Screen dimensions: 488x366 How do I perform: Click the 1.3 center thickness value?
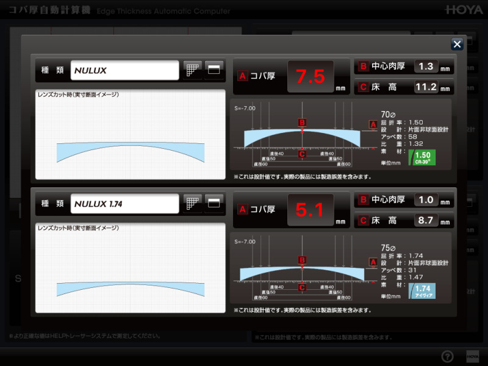(426, 66)
